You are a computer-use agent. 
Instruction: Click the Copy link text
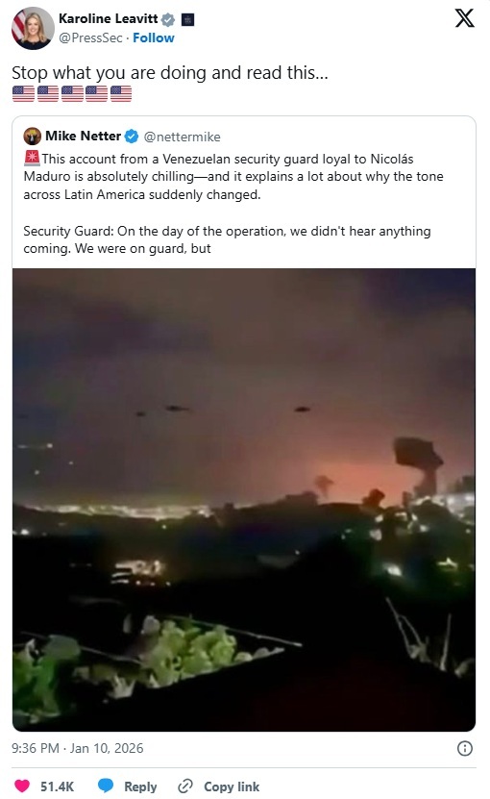232,787
